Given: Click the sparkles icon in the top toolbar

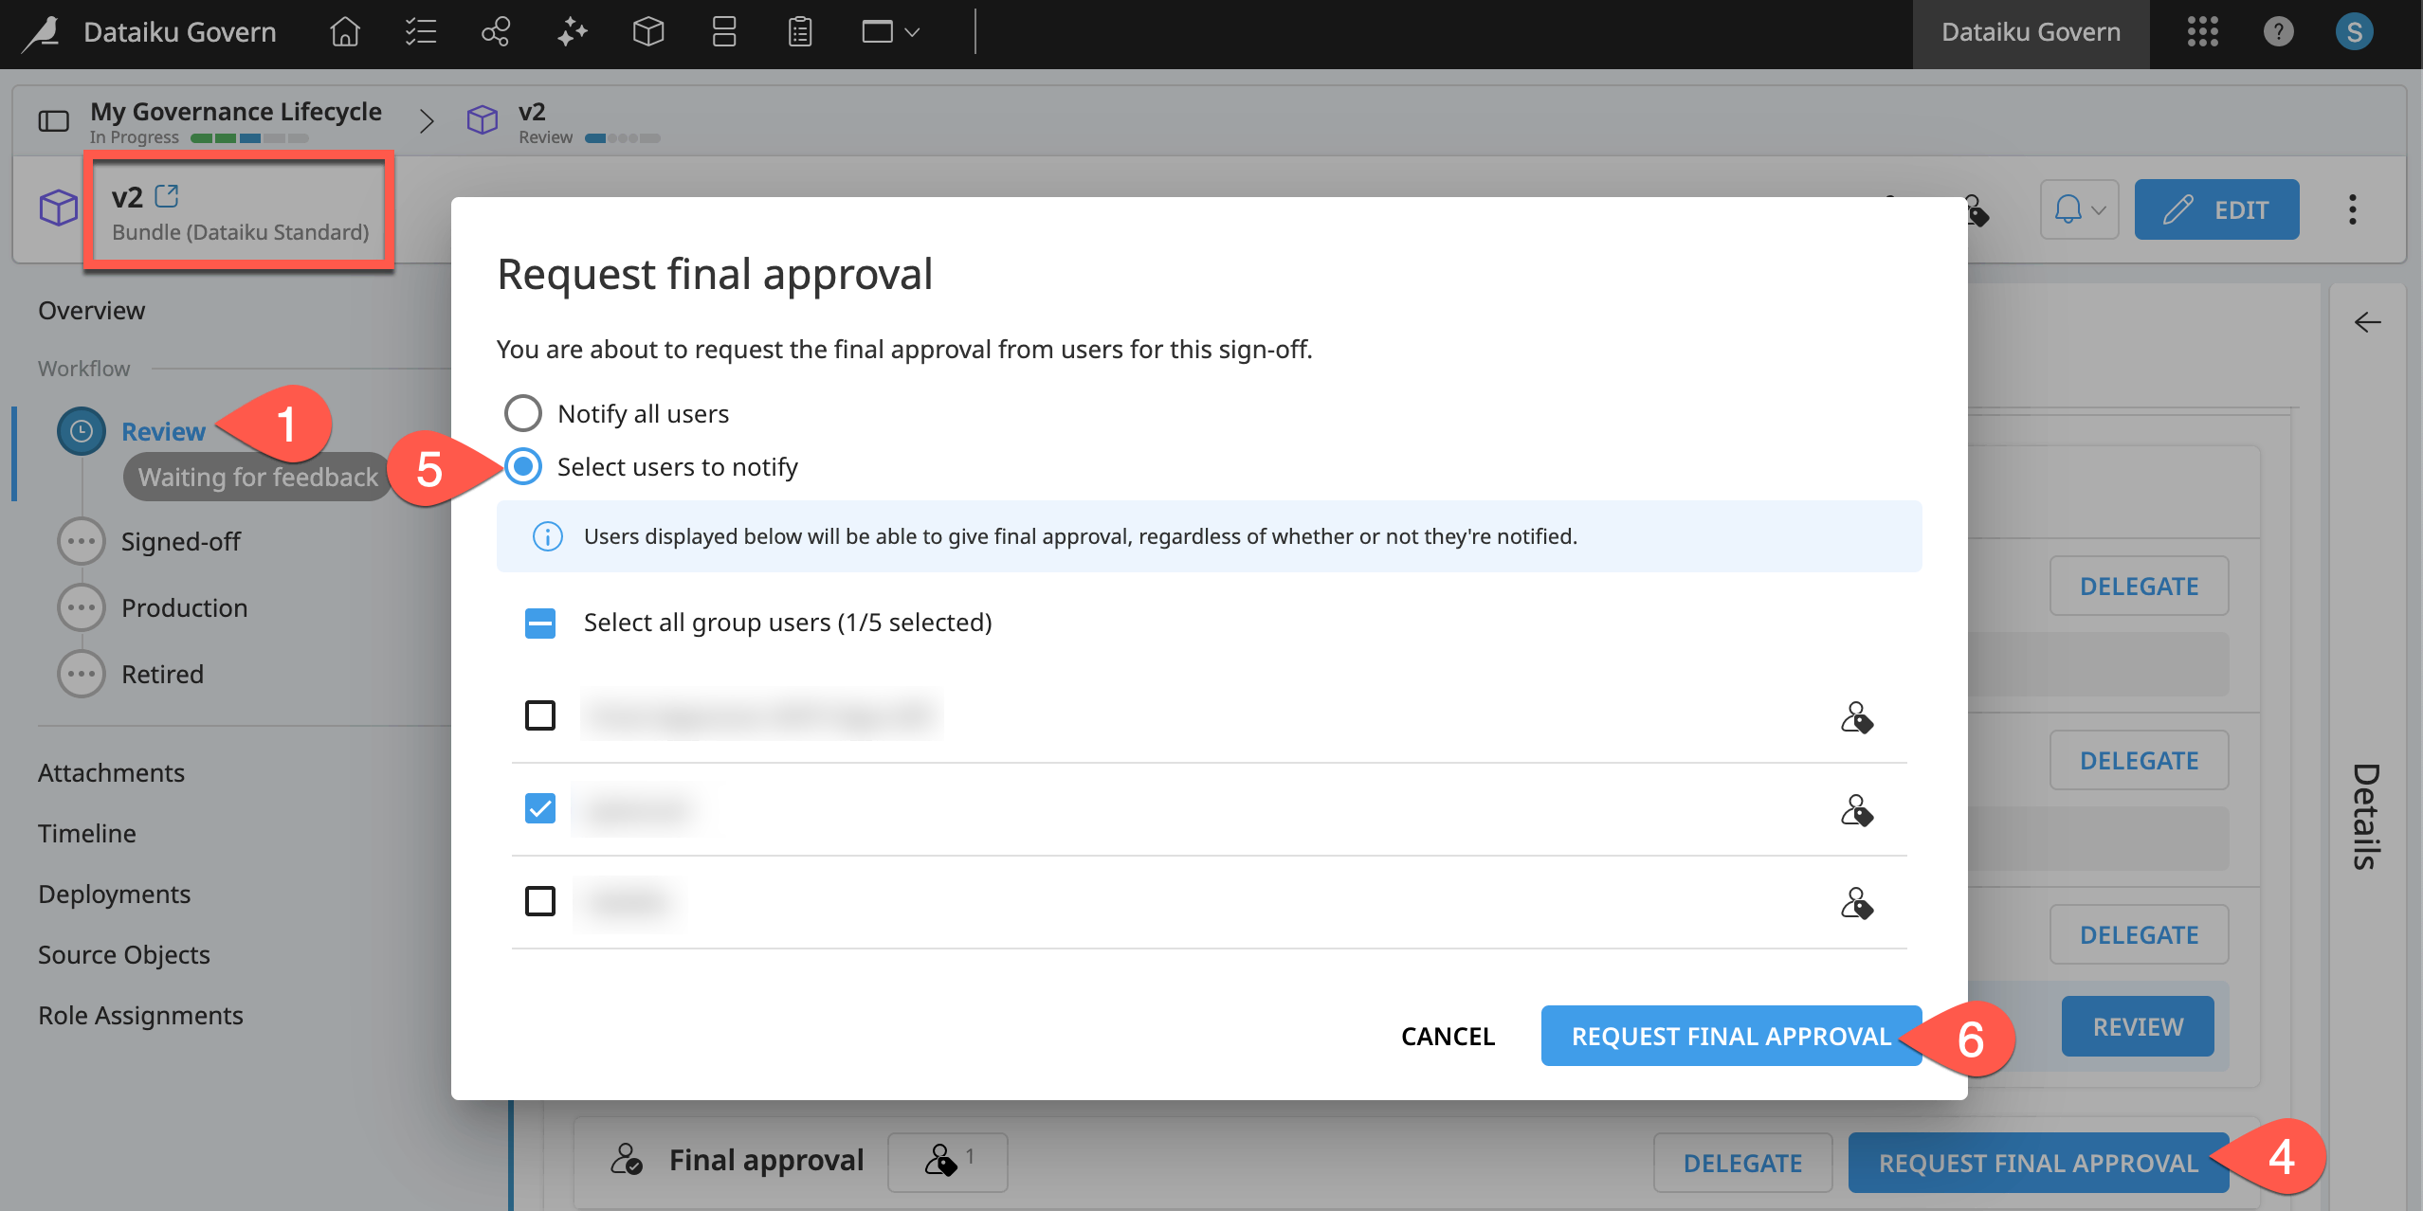Looking at the screenshot, I should (x=572, y=31).
